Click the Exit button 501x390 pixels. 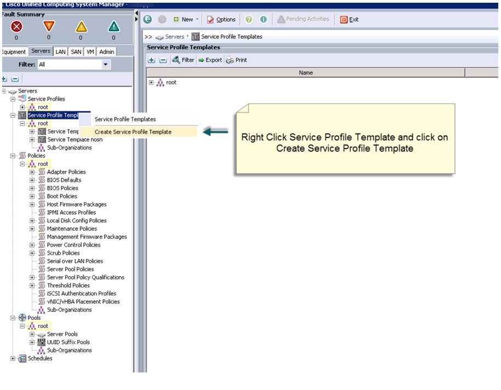tap(350, 19)
